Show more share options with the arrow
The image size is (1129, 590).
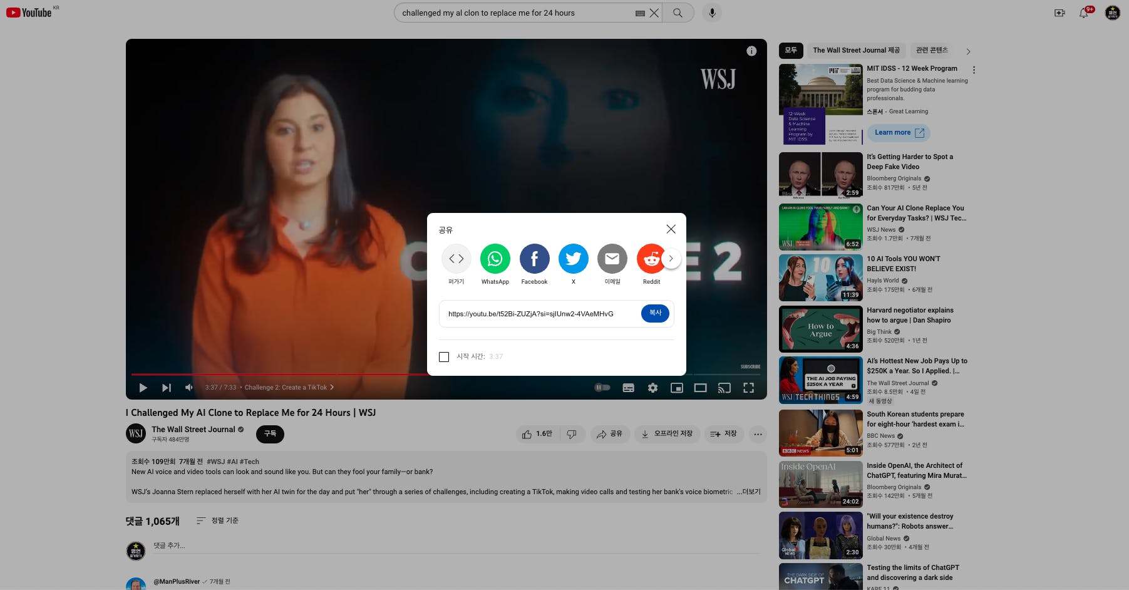[x=671, y=259]
